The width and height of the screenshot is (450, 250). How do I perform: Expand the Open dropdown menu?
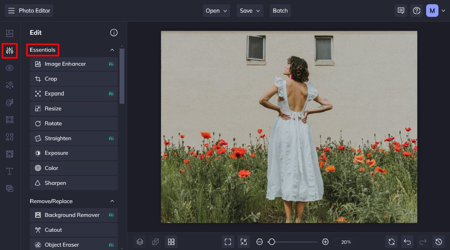point(216,10)
